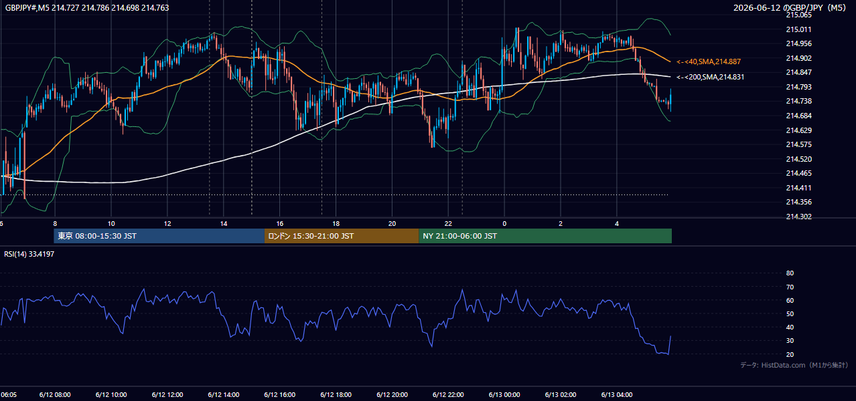Click the RSI(14) 33.4197 indicator label
This screenshot has height=401, width=856.
(x=29, y=254)
